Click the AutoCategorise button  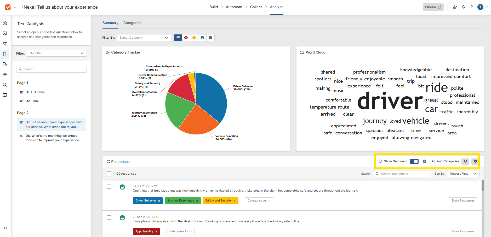point(446,161)
